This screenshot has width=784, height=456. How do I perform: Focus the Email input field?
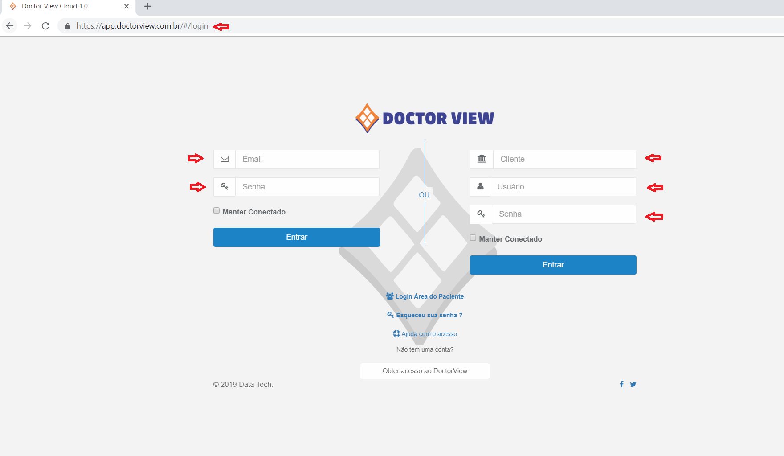click(307, 159)
